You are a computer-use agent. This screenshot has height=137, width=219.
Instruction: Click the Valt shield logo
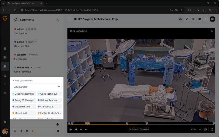click(5, 18)
